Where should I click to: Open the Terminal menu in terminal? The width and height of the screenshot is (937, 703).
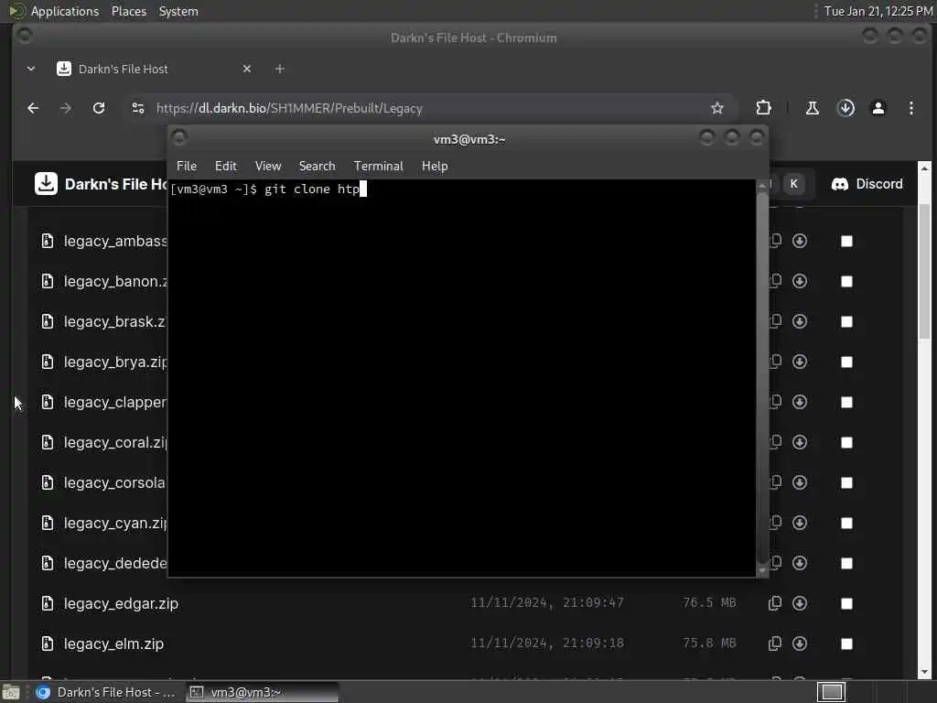point(378,167)
